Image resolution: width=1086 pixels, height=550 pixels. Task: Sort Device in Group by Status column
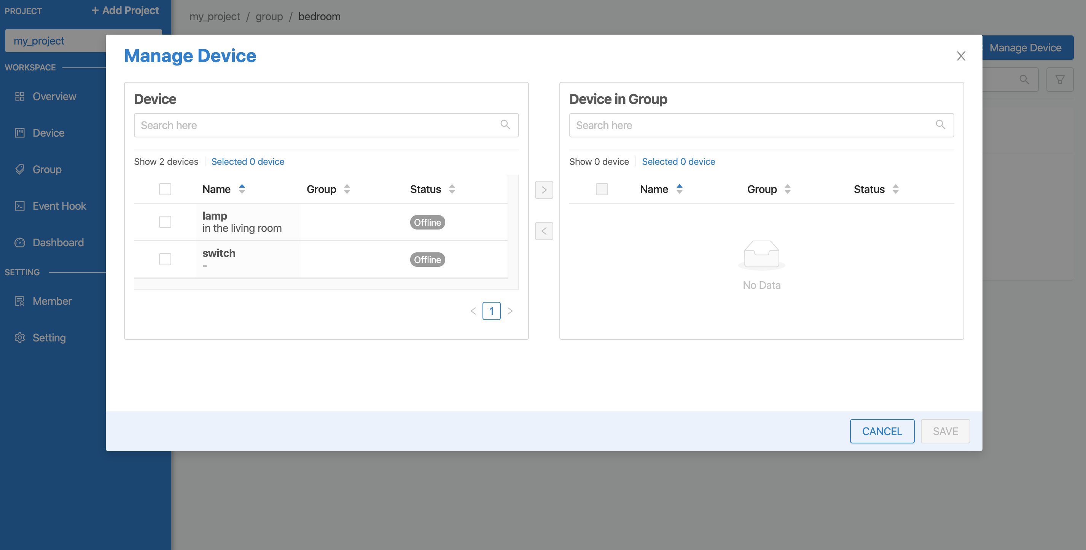click(x=895, y=189)
